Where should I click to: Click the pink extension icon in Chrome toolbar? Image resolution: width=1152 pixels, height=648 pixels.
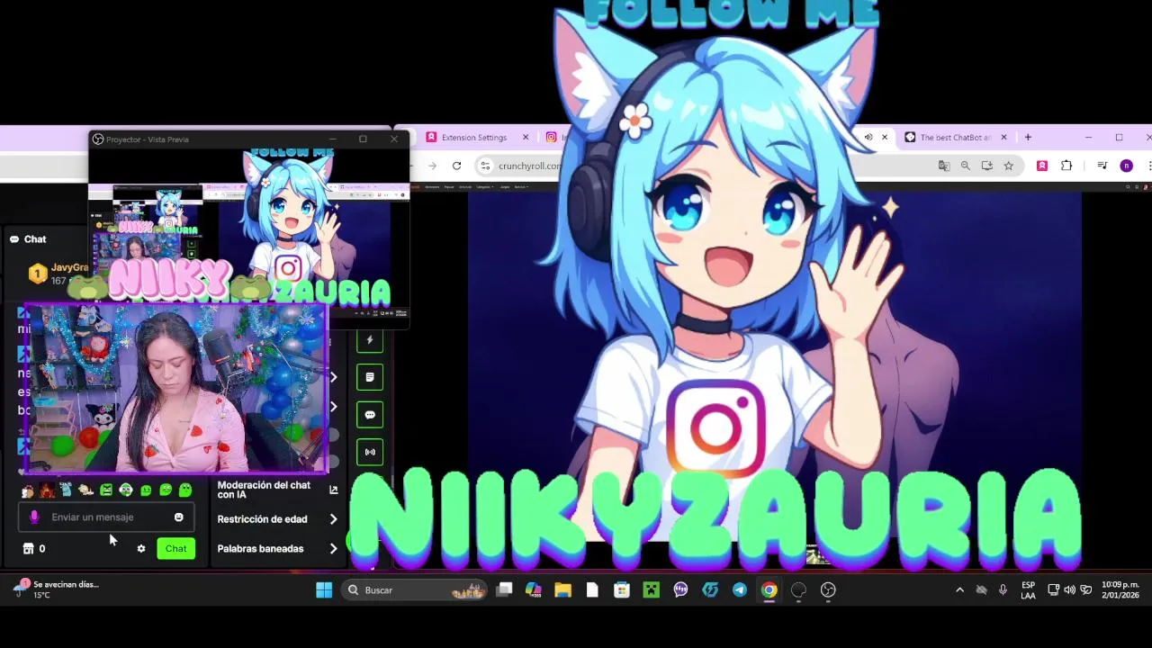pyautogui.click(x=1042, y=166)
